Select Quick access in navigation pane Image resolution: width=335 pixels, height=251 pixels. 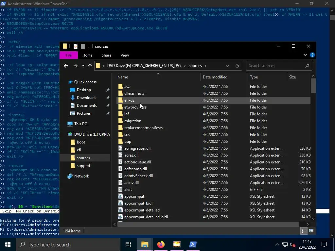coord(85,82)
